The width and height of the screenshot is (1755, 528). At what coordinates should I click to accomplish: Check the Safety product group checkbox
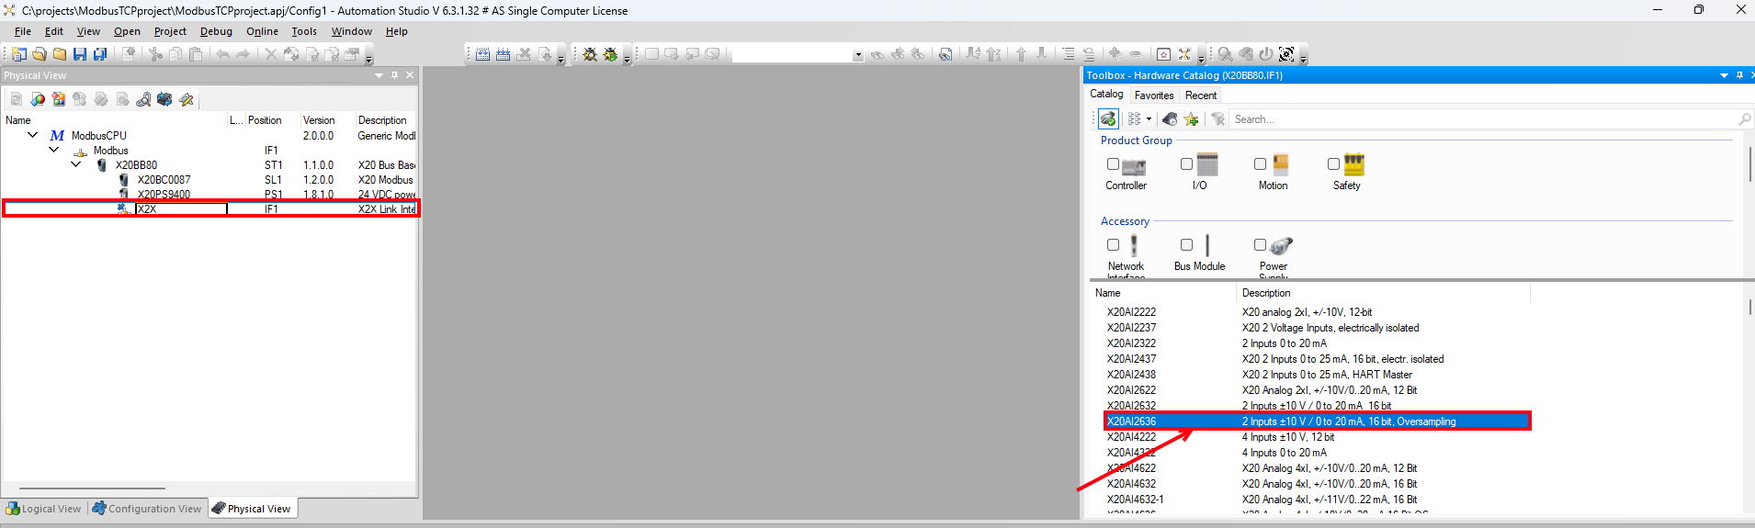pos(1333,164)
